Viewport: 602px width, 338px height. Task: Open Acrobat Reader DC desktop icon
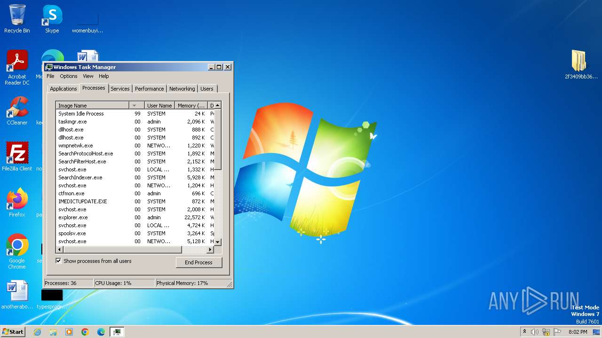pyautogui.click(x=17, y=67)
